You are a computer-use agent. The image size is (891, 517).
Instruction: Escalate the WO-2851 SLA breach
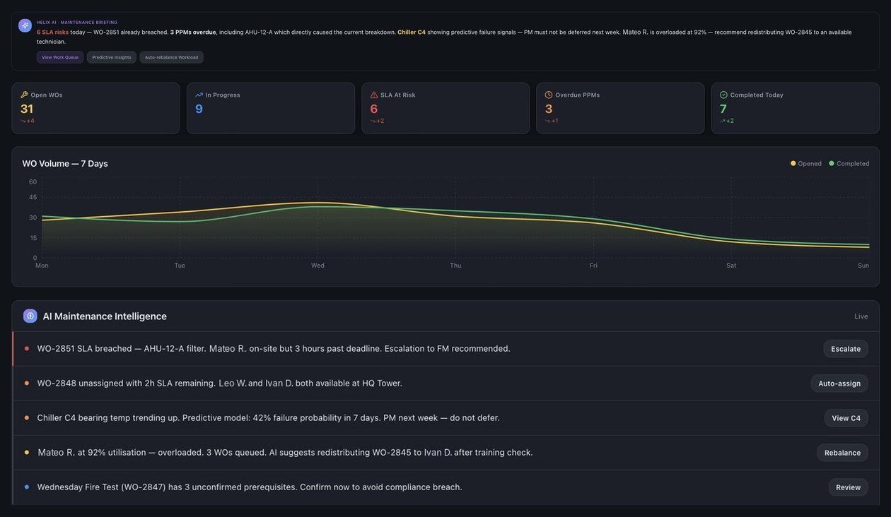coord(846,349)
